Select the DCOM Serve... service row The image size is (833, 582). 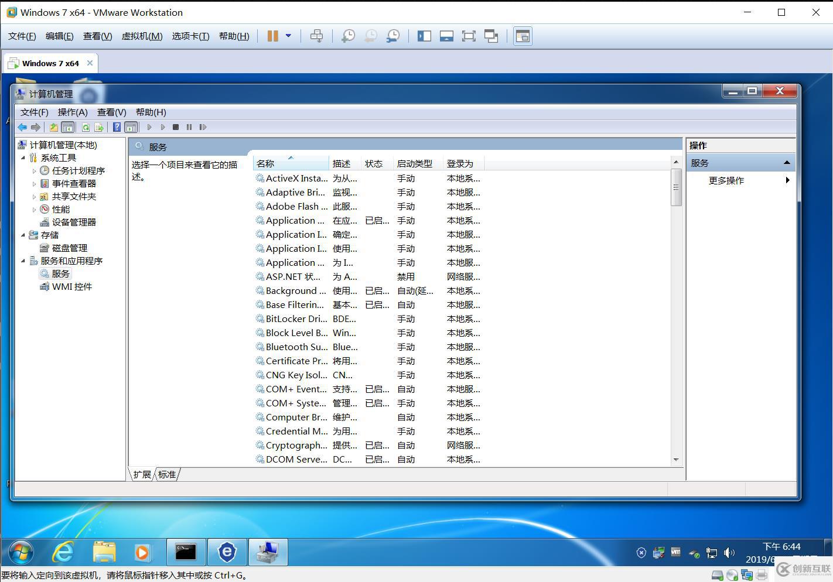[369, 460]
